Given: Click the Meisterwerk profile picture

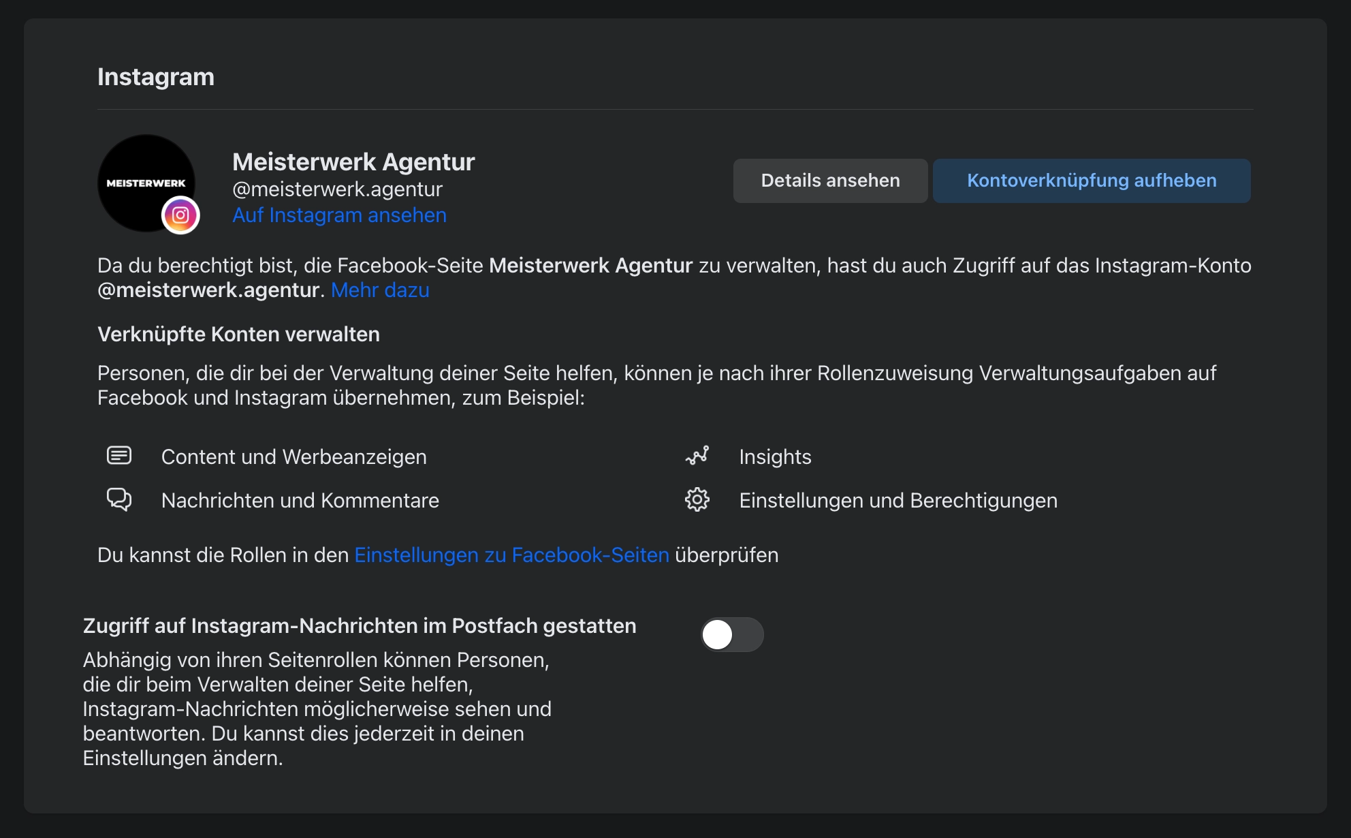Looking at the screenshot, I should tap(146, 183).
